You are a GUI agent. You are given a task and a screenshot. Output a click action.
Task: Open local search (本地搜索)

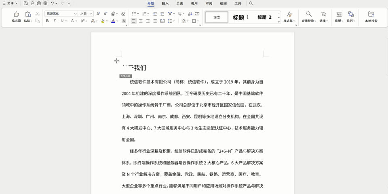click(x=371, y=17)
